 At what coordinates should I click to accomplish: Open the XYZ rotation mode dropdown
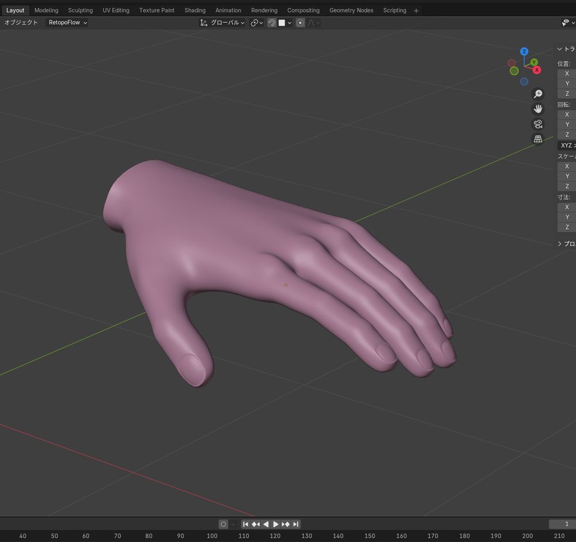566,146
